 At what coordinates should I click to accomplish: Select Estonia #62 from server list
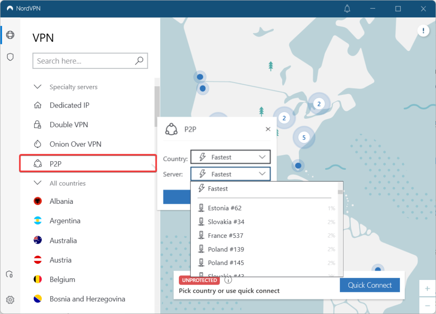(224, 208)
